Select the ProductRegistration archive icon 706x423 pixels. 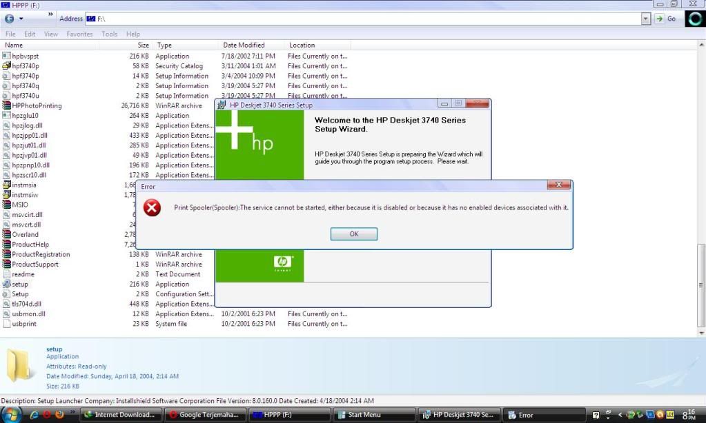(x=6, y=254)
